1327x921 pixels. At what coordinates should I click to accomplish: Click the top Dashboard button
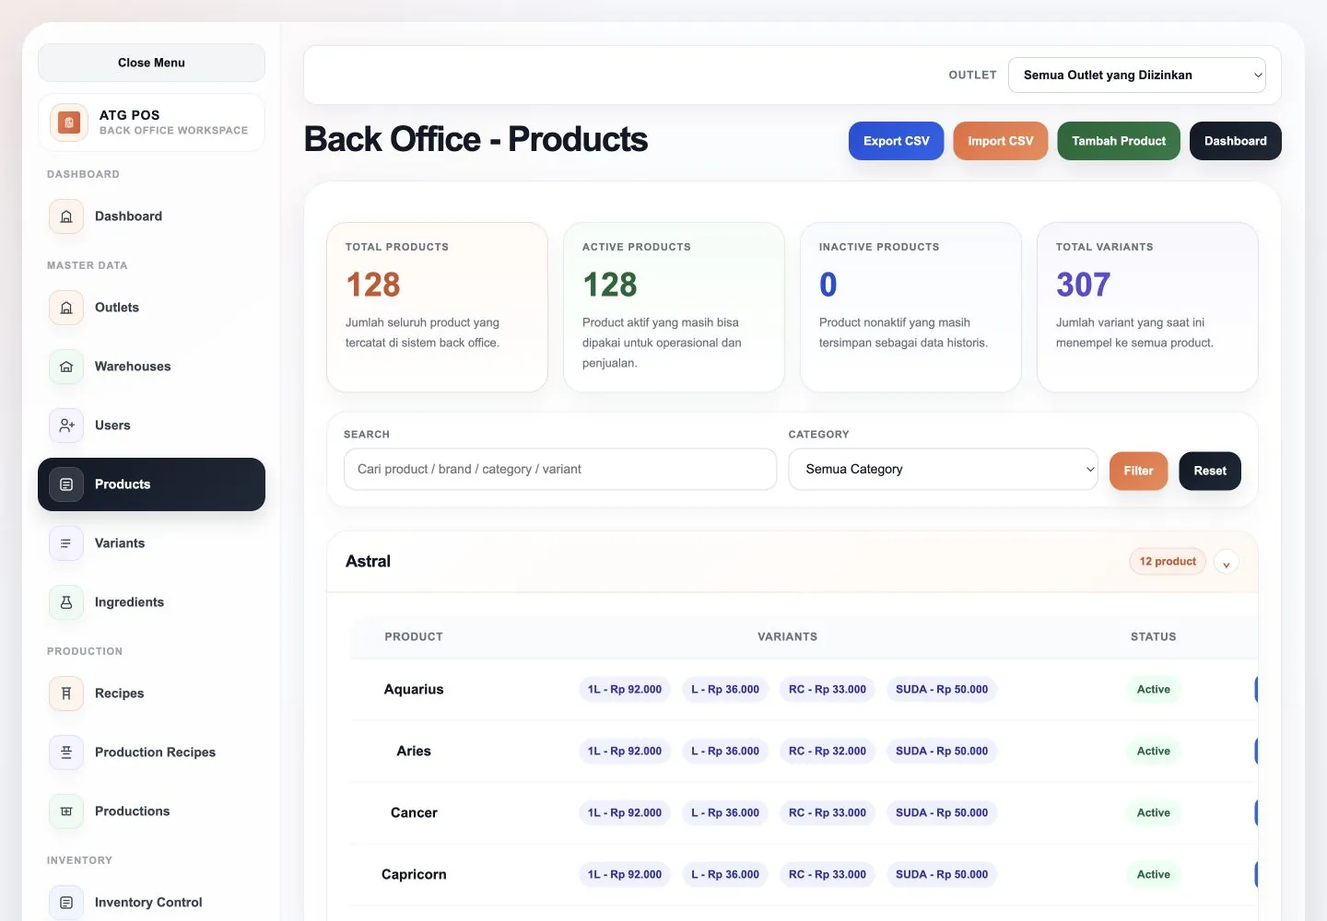(1235, 141)
